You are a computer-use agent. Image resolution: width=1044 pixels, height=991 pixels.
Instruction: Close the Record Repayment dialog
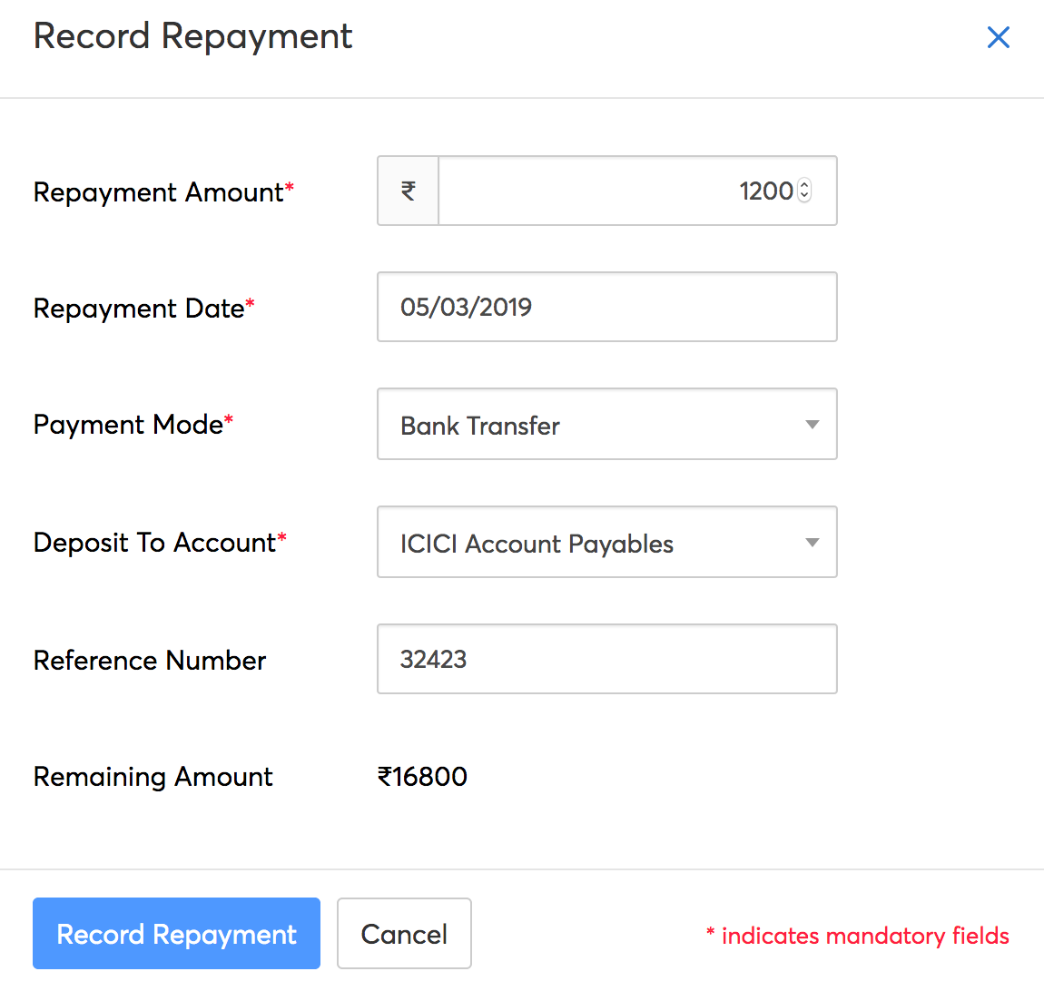point(999,37)
